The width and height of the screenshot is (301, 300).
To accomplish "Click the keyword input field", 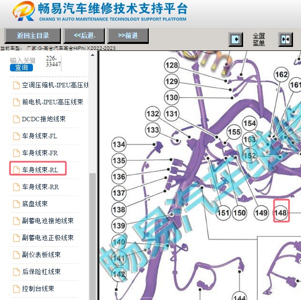I will pos(22,60).
